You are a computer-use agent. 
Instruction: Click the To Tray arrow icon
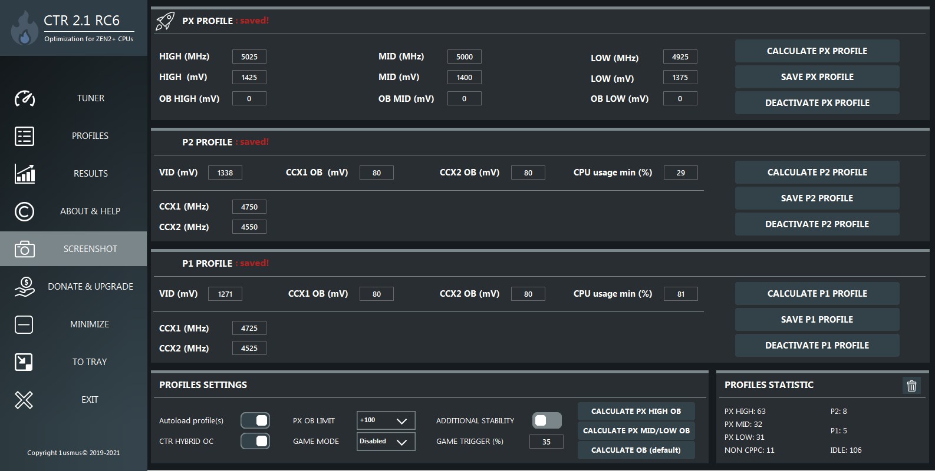click(24, 362)
